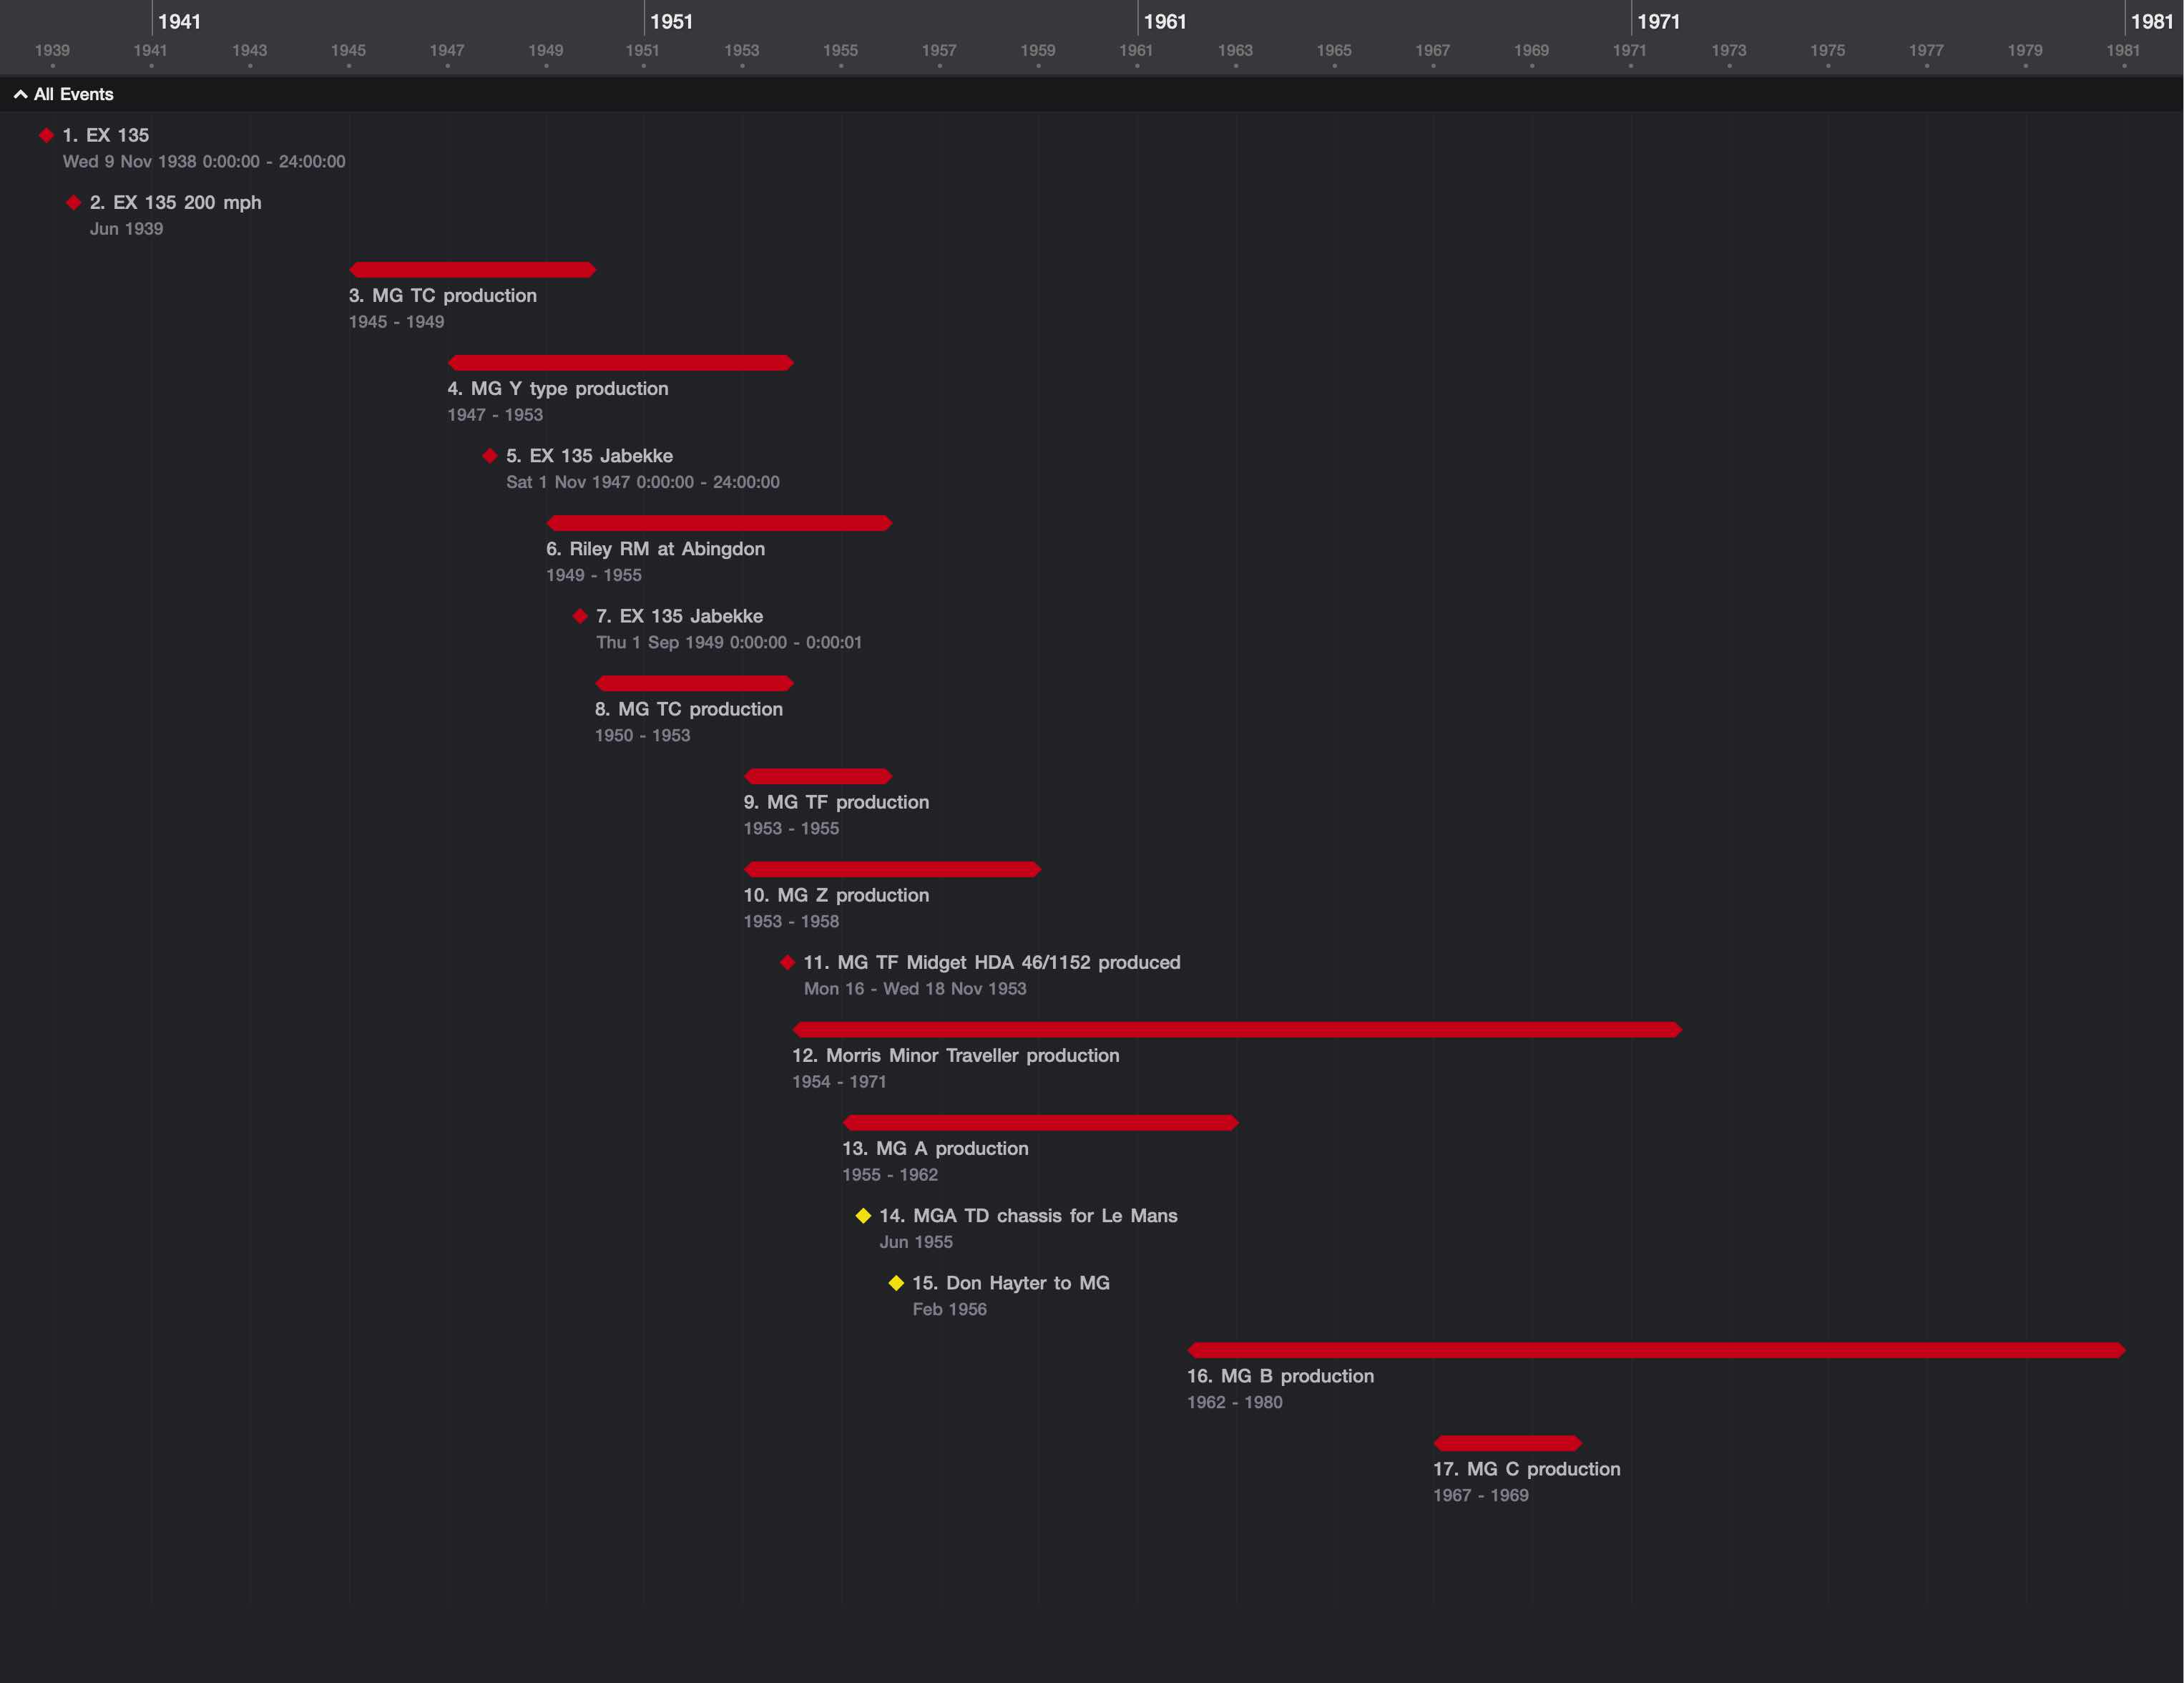Click the MG C production bar
The image size is (2184, 1683).
[x=1507, y=1443]
